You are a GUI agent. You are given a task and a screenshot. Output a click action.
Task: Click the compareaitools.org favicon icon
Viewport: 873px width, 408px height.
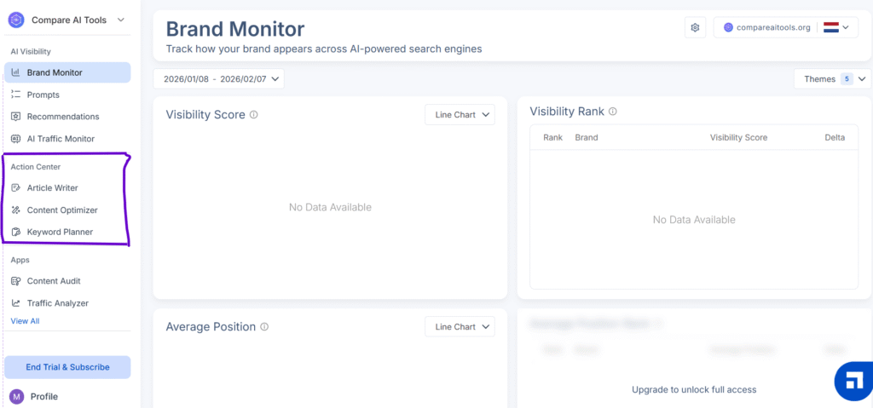[x=728, y=27]
